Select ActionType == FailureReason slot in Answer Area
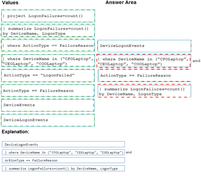 tap(144, 76)
